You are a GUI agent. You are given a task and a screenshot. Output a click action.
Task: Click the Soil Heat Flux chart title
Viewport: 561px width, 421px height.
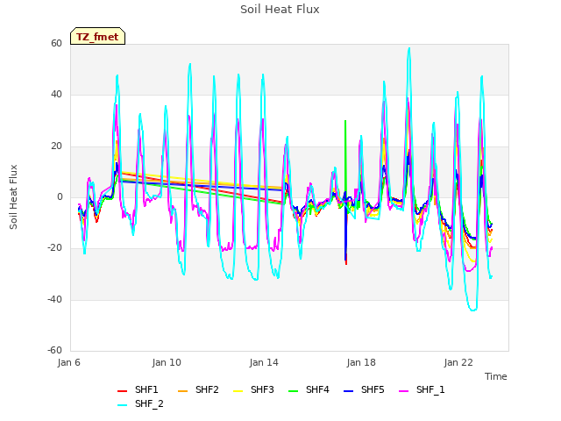point(280,10)
